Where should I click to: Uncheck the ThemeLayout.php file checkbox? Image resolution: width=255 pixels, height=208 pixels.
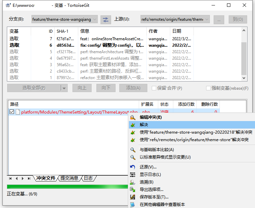(12, 112)
